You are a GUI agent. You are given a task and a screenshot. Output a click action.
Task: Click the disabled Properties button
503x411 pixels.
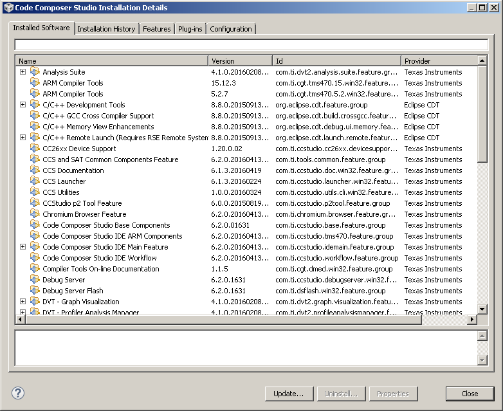(393, 394)
